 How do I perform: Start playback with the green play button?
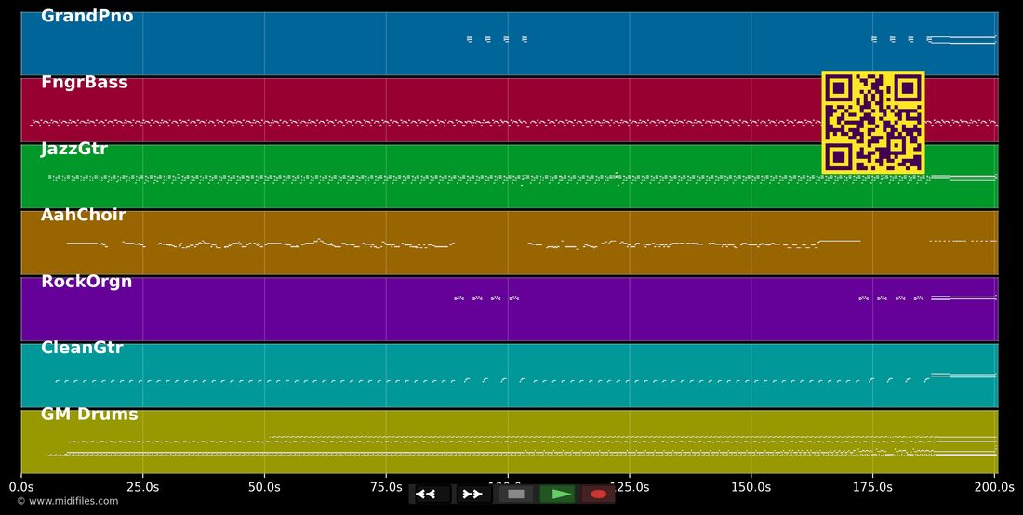coord(557,495)
